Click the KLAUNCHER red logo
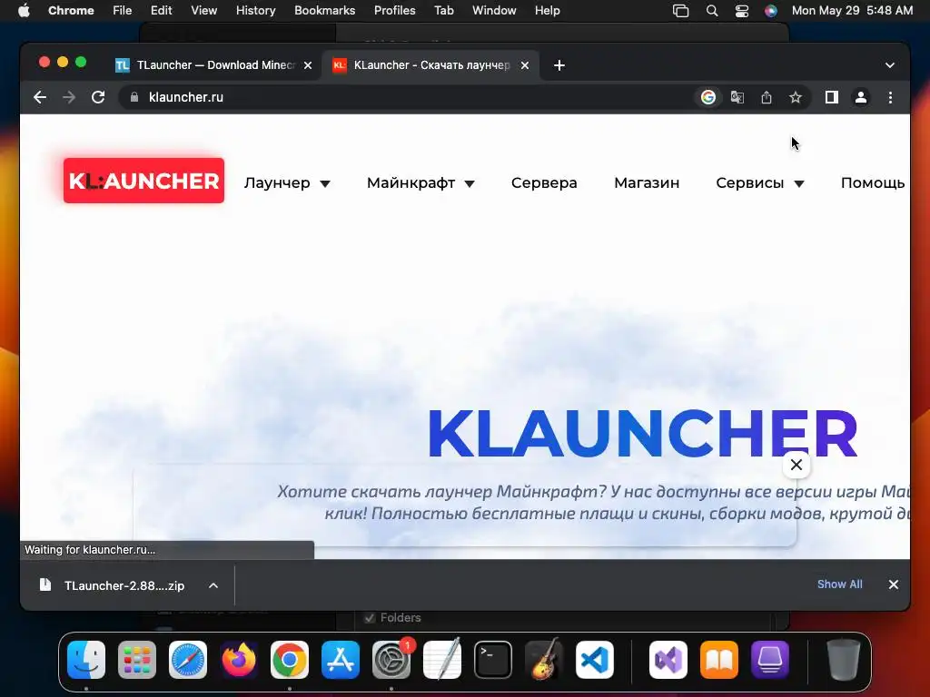The image size is (930, 697). (x=143, y=181)
